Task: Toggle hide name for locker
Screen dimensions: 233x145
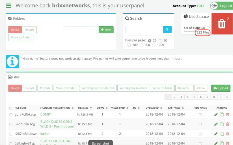Action: coord(200,134)
